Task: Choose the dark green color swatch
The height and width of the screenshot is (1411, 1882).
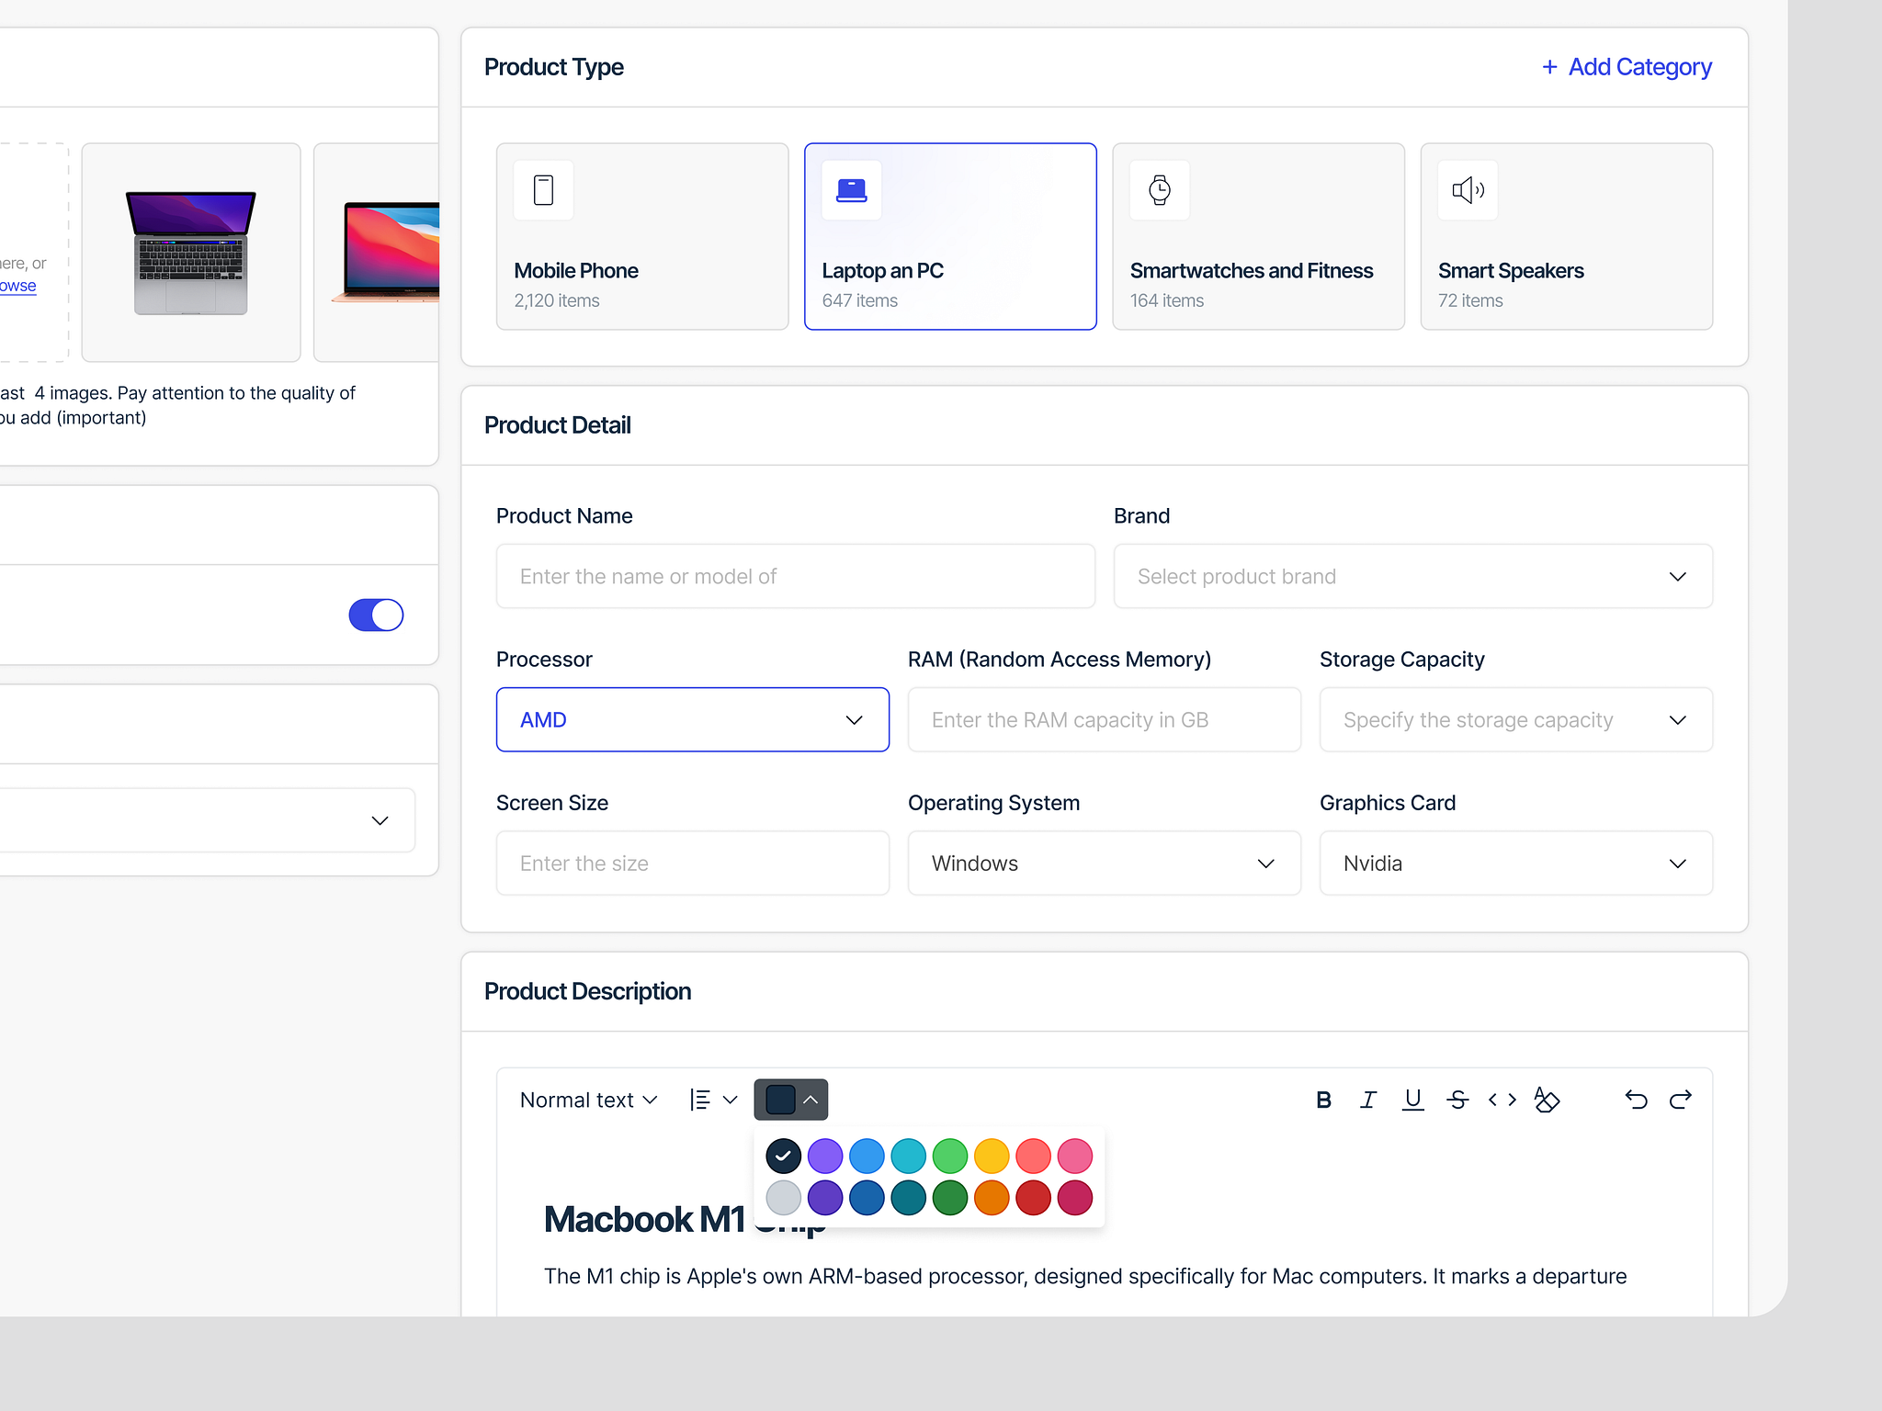Action: [x=950, y=1198]
